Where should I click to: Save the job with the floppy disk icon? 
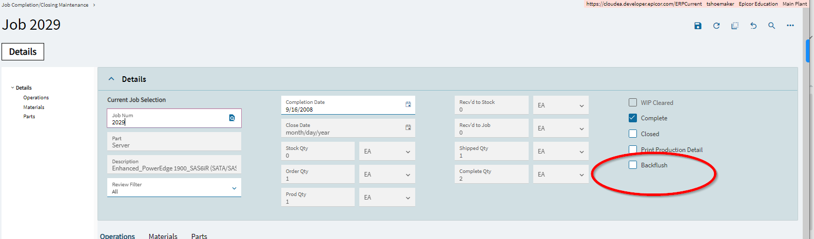tap(697, 26)
